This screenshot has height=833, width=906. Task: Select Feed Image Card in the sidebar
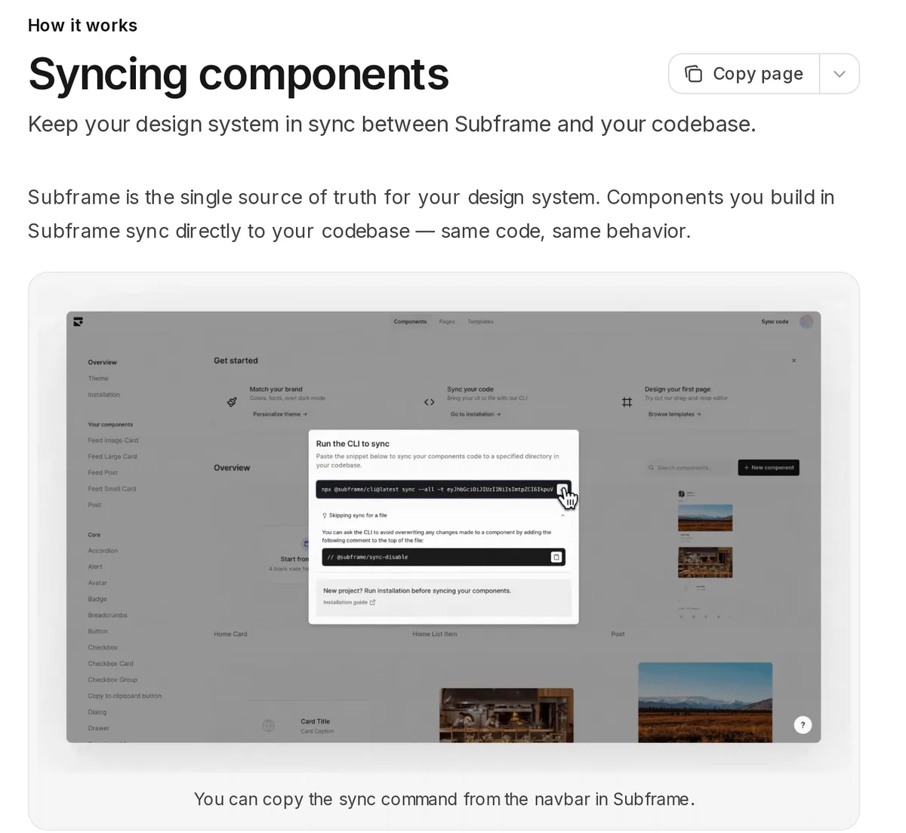[x=112, y=441]
